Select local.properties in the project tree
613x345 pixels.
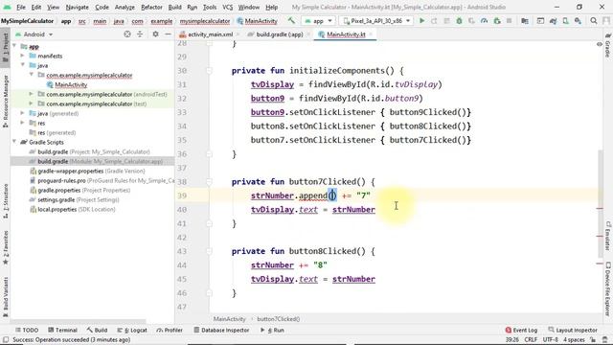tap(57, 209)
